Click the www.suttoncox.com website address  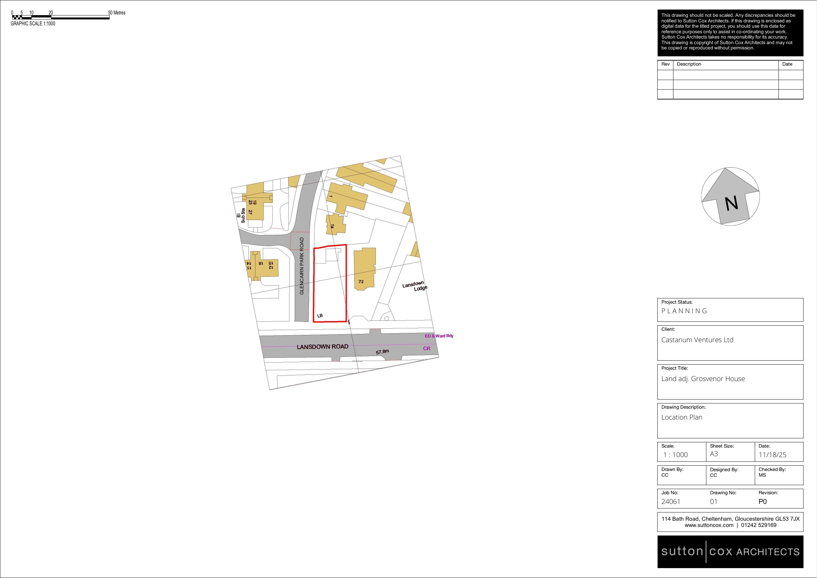coord(709,525)
